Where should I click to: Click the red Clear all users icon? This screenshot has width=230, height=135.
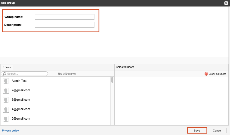point(206,74)
